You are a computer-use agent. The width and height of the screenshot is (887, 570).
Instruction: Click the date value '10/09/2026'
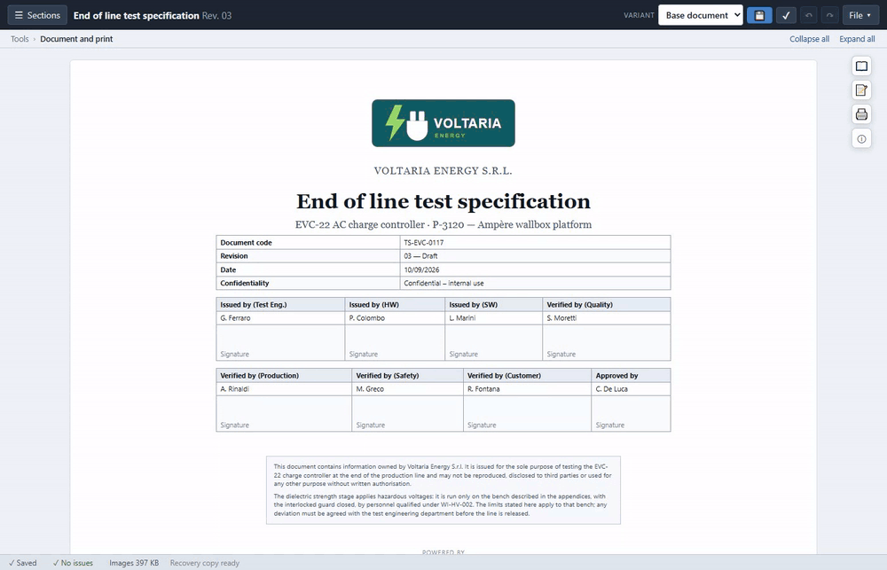421,269
